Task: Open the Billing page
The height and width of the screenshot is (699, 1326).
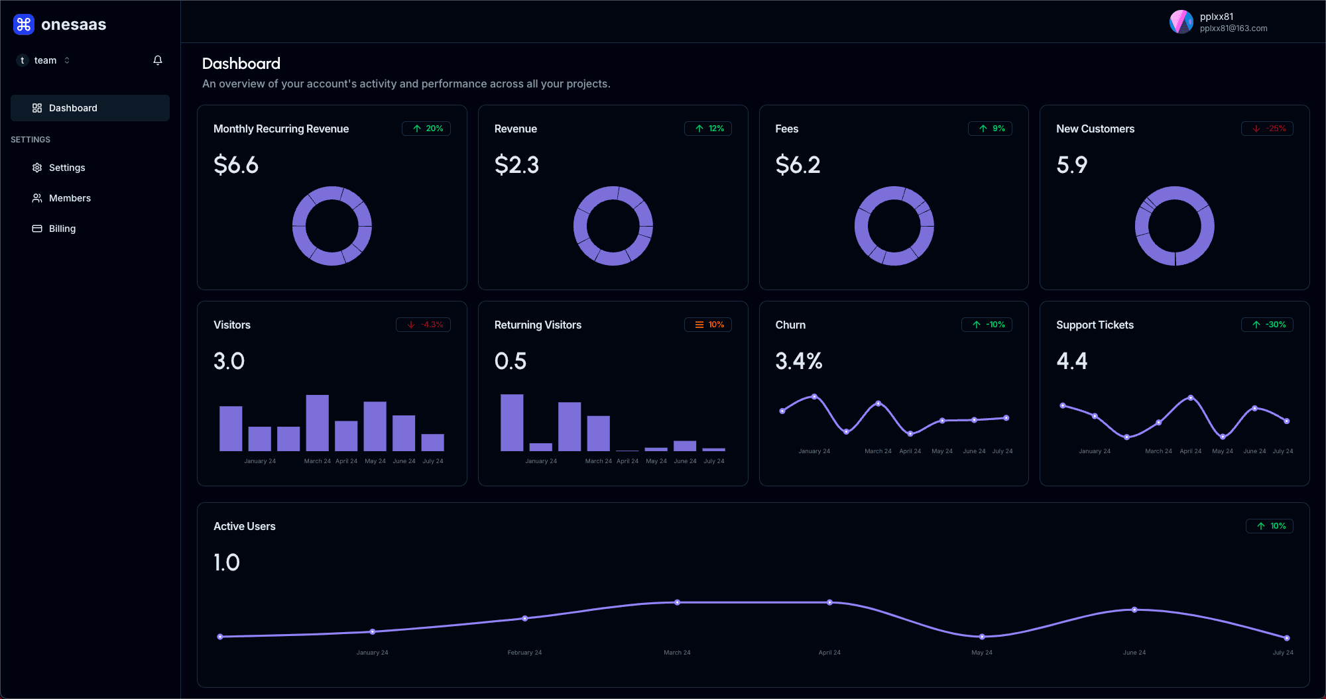Action: click(90, 229)
